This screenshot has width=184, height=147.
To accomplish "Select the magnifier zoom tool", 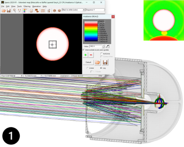I will point(14,10).
